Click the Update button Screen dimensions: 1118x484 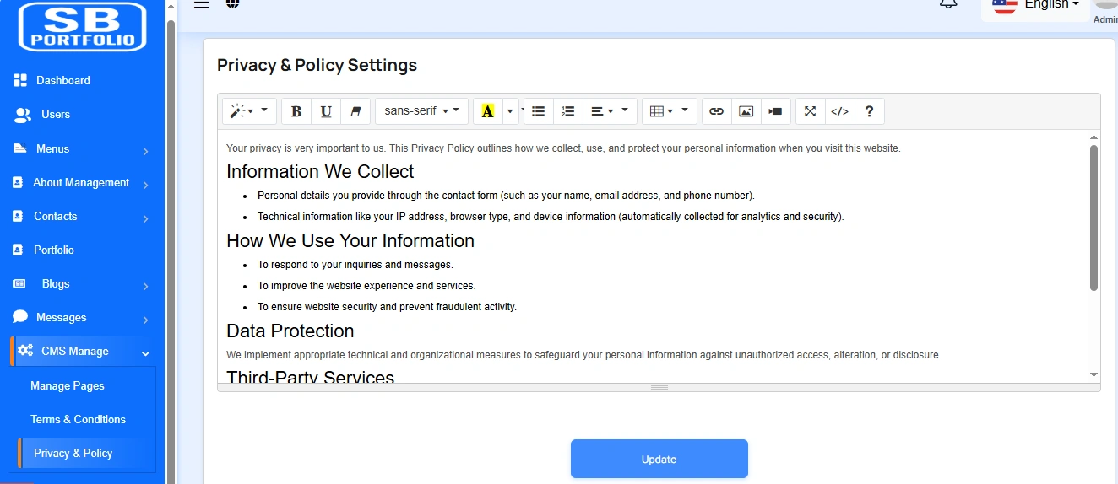point(659,459)
